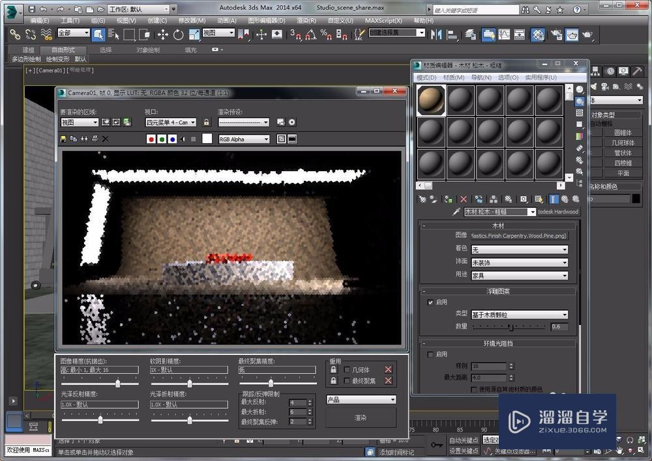
Task: Open the 用途 dropdown showing 家具
Action: [520, 275]
